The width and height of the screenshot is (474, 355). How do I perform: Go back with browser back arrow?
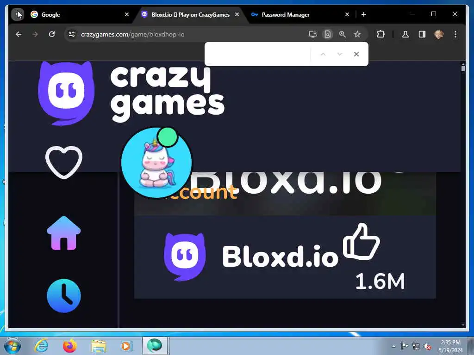click(19, 34)
